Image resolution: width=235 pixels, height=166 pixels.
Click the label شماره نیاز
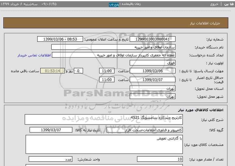pyautogui.click(x=215, y=40)
